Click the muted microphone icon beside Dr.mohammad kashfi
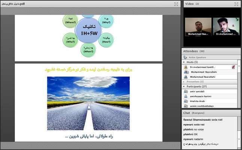242x150 pixels. tap(233, 67)
